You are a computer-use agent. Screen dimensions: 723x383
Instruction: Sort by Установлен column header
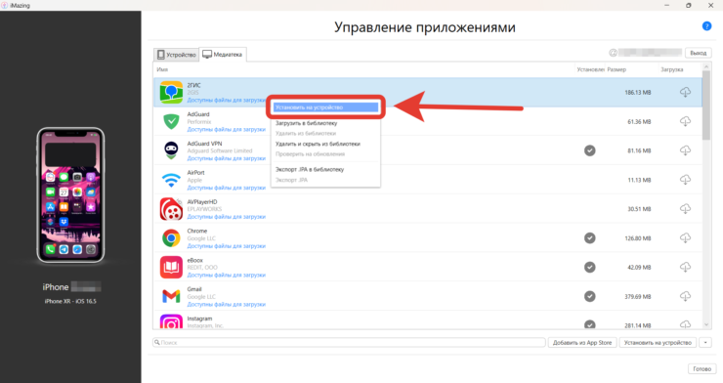pos(590,69)
